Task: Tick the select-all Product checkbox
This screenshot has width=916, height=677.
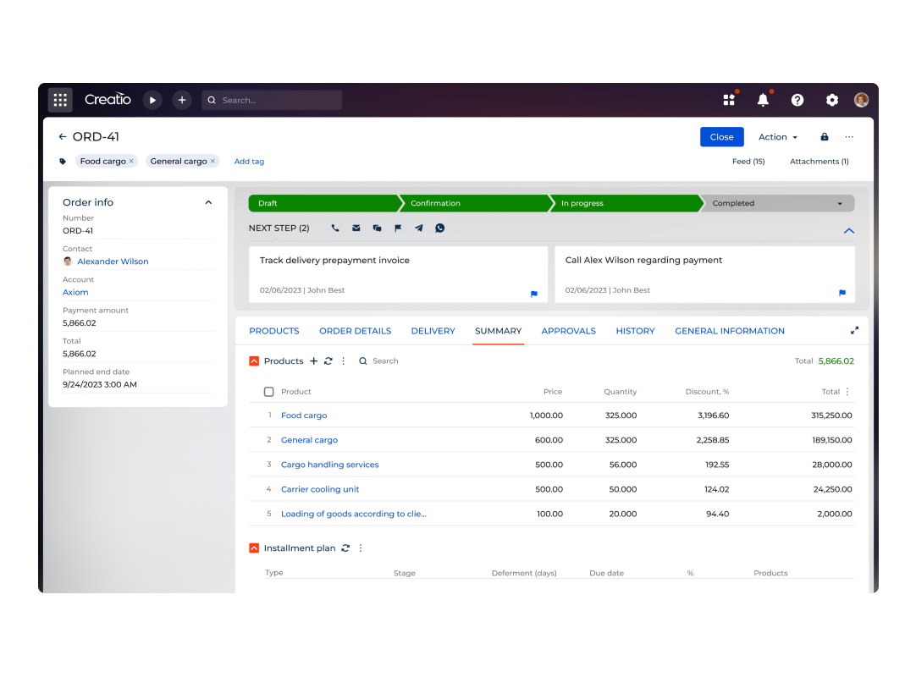Action: tap(269, 392)
